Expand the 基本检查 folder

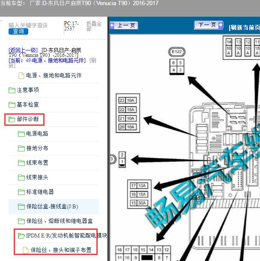tap(28, 104)
